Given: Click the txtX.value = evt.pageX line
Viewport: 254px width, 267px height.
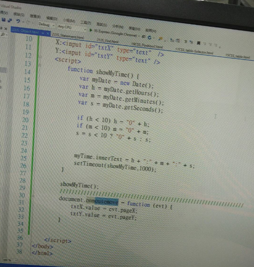Looking at the screenshot, I should pyautogui.click(x=104, y=208).
